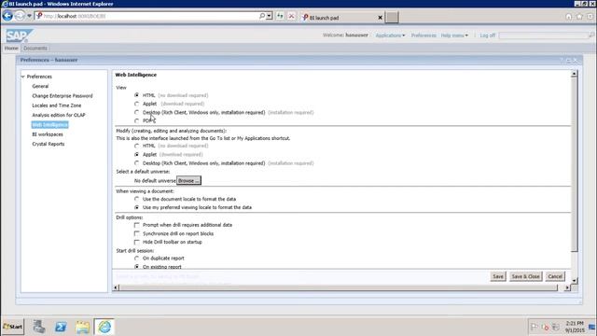Click the vertical scrollbar thumb
The image size is (597, 336).
pyautogui.click(x=575, y=164)
